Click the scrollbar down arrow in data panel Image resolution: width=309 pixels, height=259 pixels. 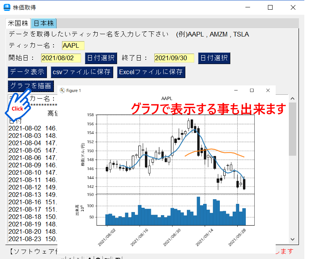click(293, 239)
